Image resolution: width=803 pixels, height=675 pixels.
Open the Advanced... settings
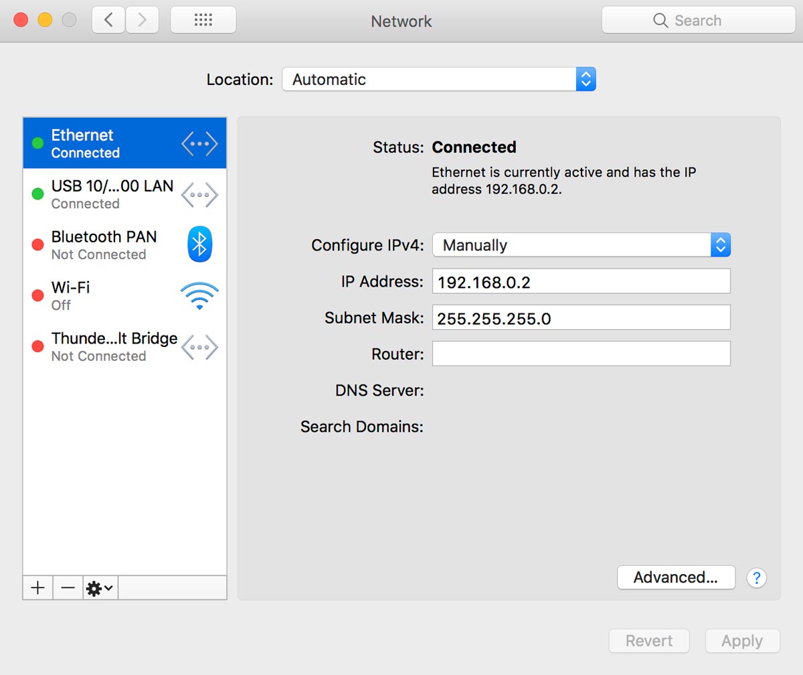point(676,577)
